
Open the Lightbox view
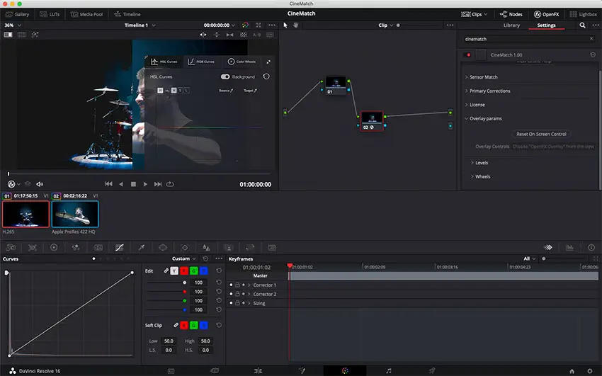tap(583, 14)
